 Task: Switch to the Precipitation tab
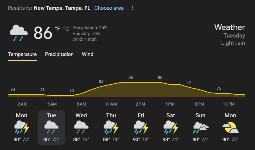click(59, 54)
